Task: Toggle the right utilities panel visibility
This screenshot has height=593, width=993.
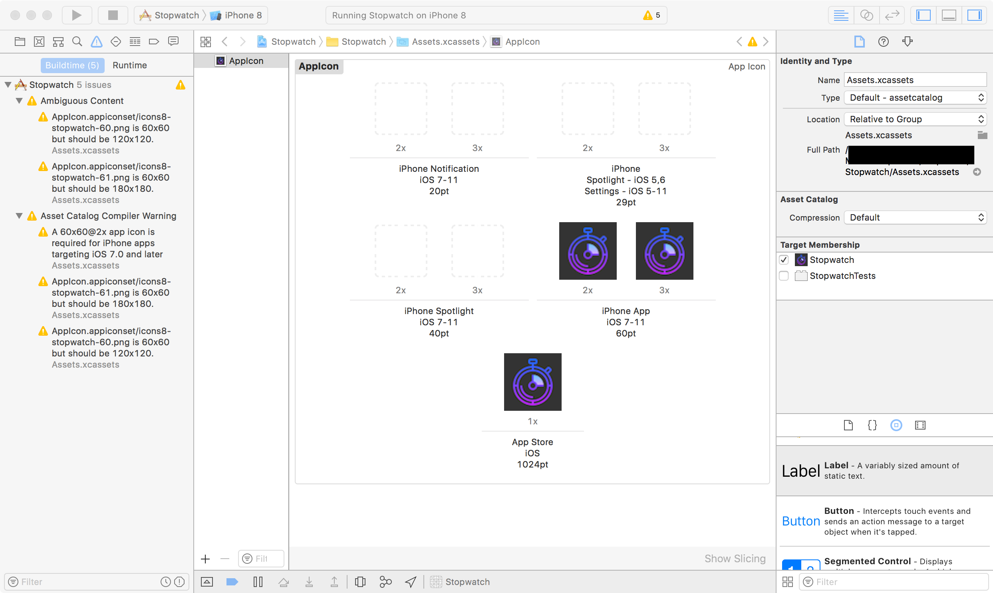Action: click(974, 15)
